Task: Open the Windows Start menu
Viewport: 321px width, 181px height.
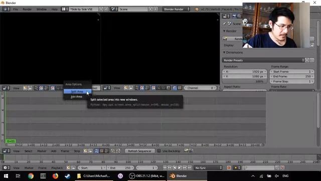Action: [x=6, y=176]
